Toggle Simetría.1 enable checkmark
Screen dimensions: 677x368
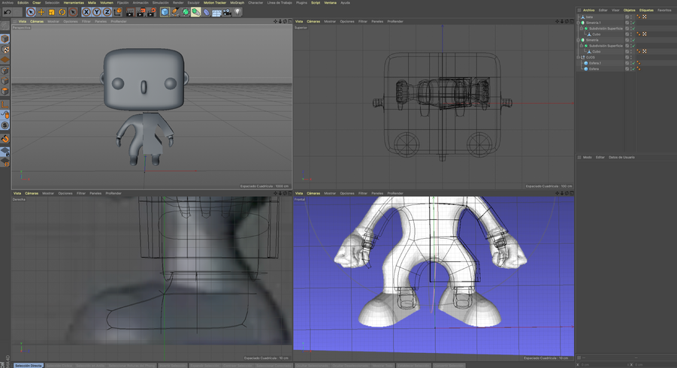pos(633,23)
